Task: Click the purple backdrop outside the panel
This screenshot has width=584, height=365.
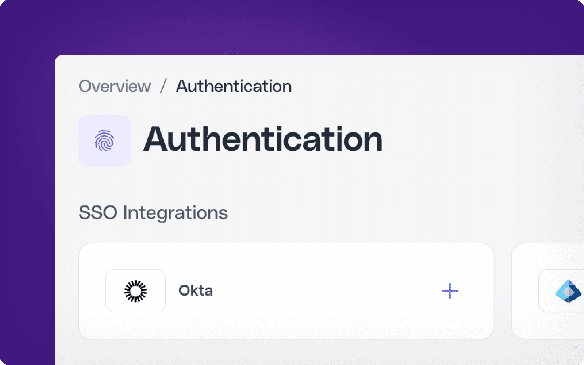Action: tap(27, 182)
